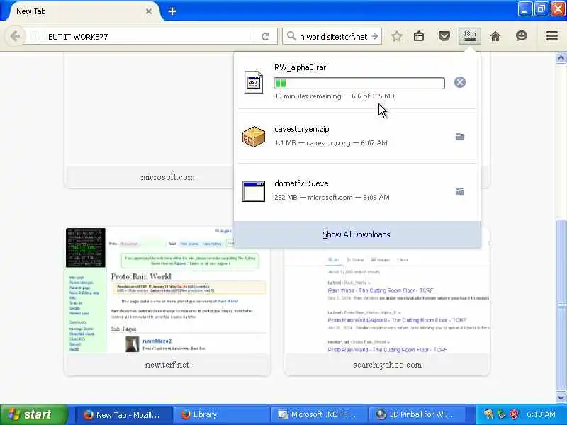The width and height of the screenshot is (567, 425).
Task: Click the search box with site:tcrf.net
Action: point(333,37)
